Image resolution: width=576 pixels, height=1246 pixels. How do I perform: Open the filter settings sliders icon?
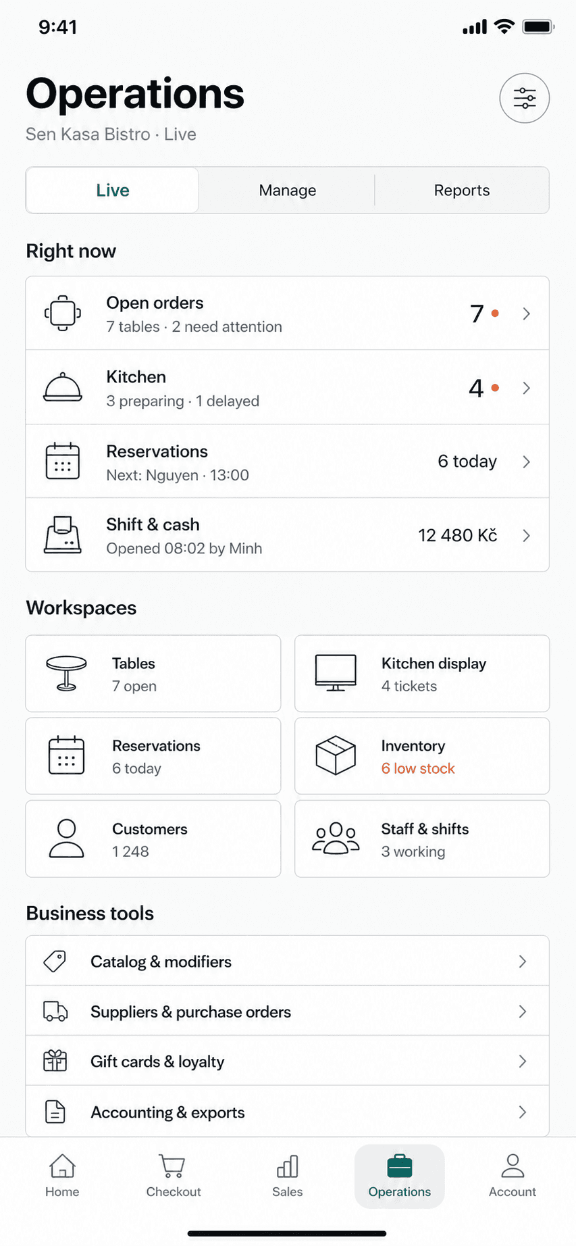(524, 98)
